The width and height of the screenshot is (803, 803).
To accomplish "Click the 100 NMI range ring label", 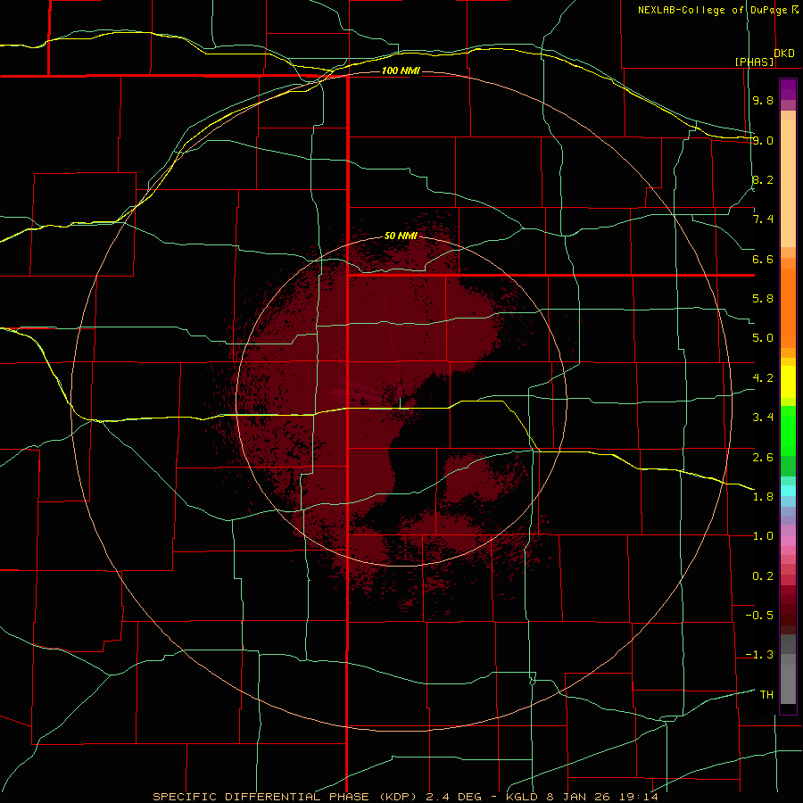I will click(401, 70).
